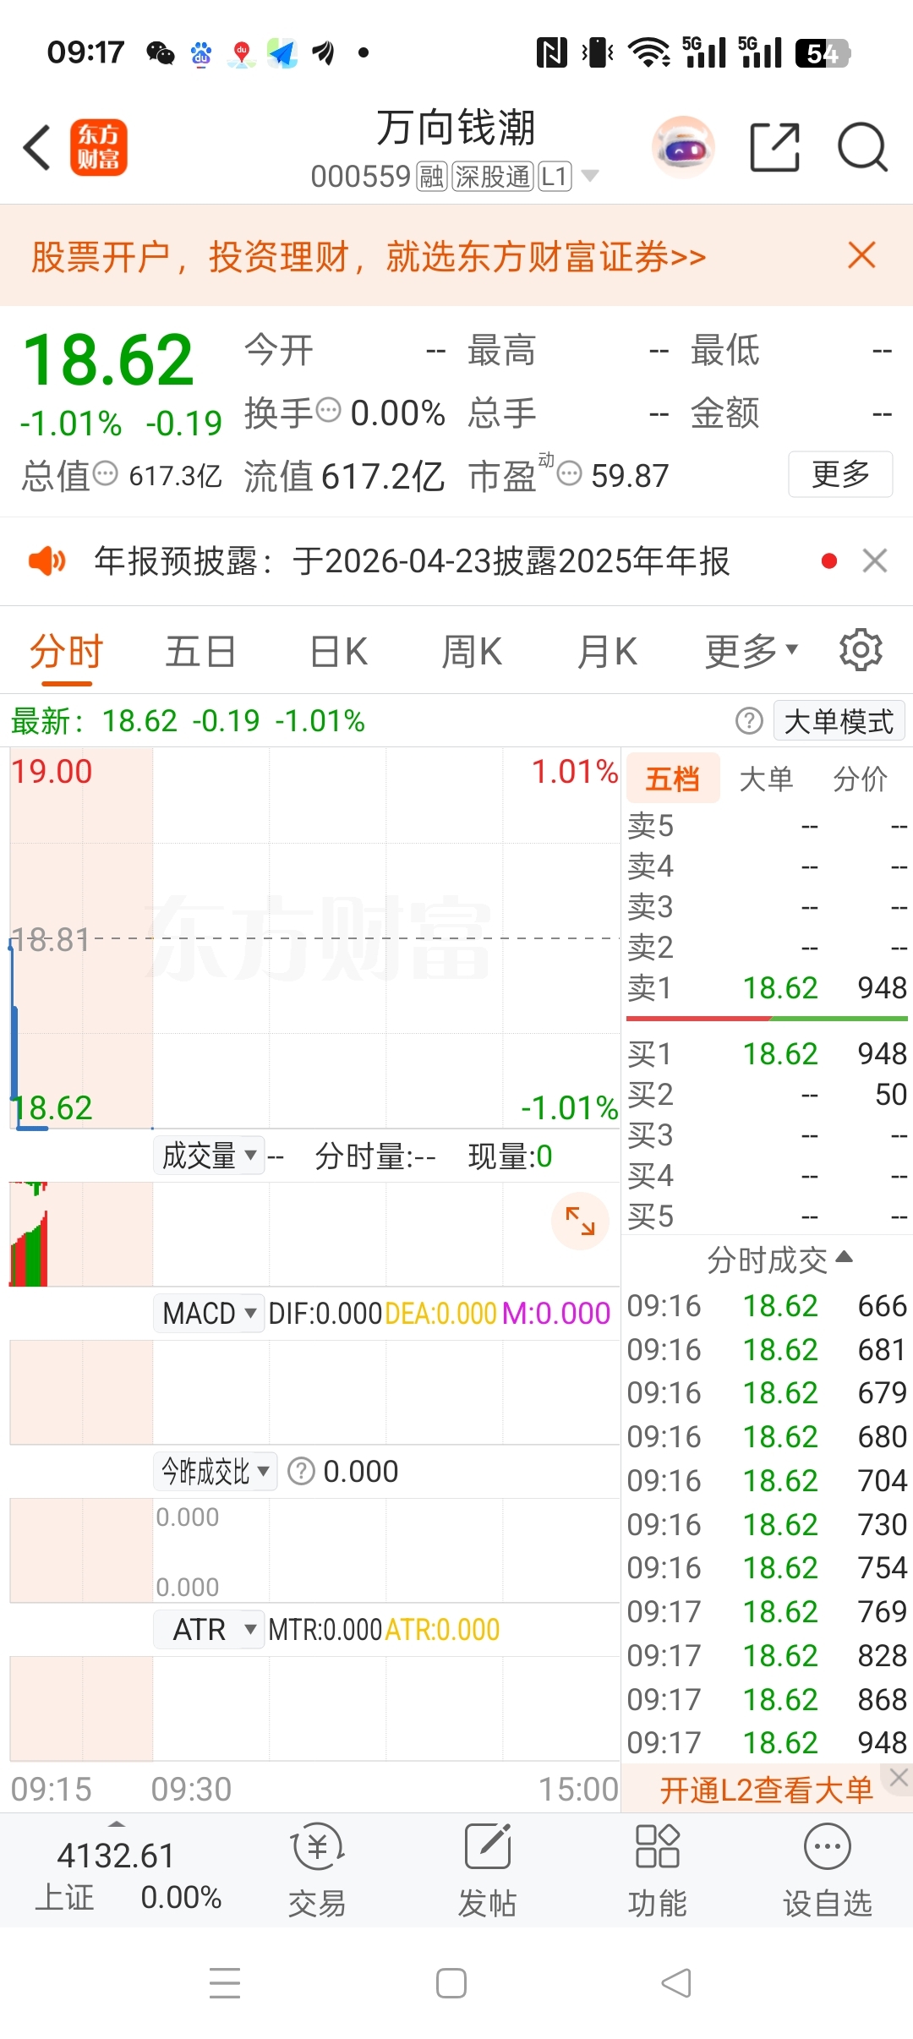Switch to the 日K tab
913x2039 pixels.
(338, 652)
